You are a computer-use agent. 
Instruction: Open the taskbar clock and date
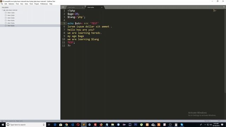(x=216, y=125)
